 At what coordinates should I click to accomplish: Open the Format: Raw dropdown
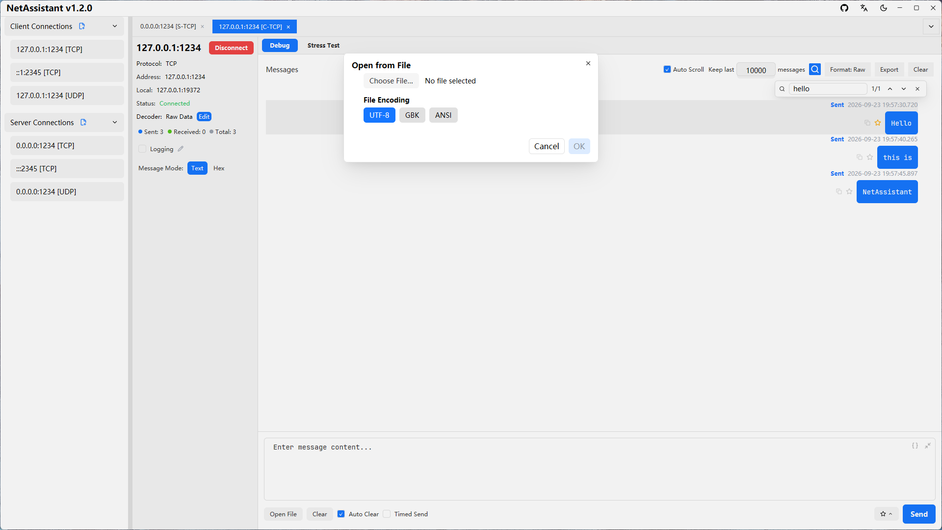tap(847, 70)
